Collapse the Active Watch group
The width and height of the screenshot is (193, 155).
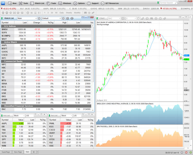3,42
